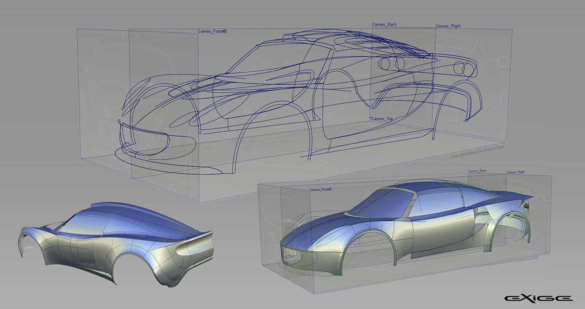
Task: Select the Canvas_Right label on wireframe bounding box
Action: [448, 25]
